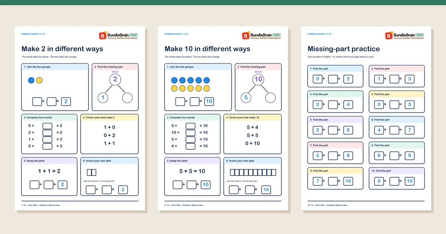Click the empty part circle under whole 10
The width and height of the screenshot is (446, 234).
click(271, 98)
